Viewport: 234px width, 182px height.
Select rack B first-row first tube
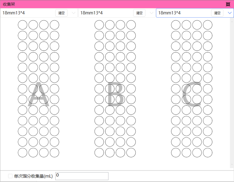(99, 25)
